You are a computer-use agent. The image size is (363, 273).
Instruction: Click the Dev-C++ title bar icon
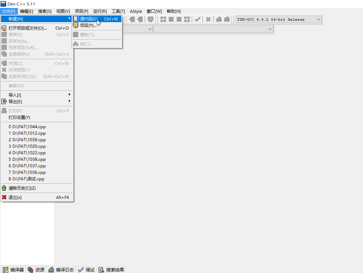[3, 4]
